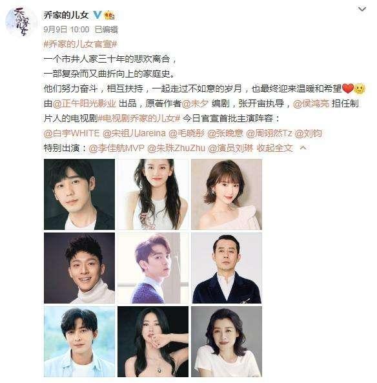
Task: View photo of woman in white t-shirt
Action: pyautogui.click(x=227, y=342)
